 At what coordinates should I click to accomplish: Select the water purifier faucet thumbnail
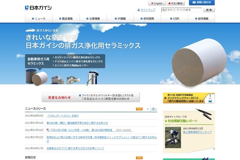(x=93, y=78)
